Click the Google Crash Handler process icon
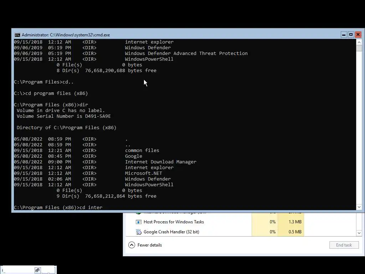Image resolution: width=365 pixels, height=274 pixels. click(x=139, y=232)
